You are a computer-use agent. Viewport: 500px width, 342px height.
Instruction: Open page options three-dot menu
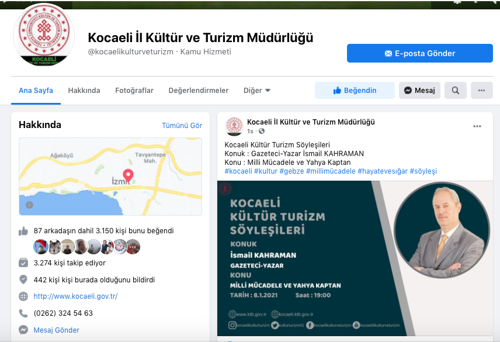(x=481, y=91)
